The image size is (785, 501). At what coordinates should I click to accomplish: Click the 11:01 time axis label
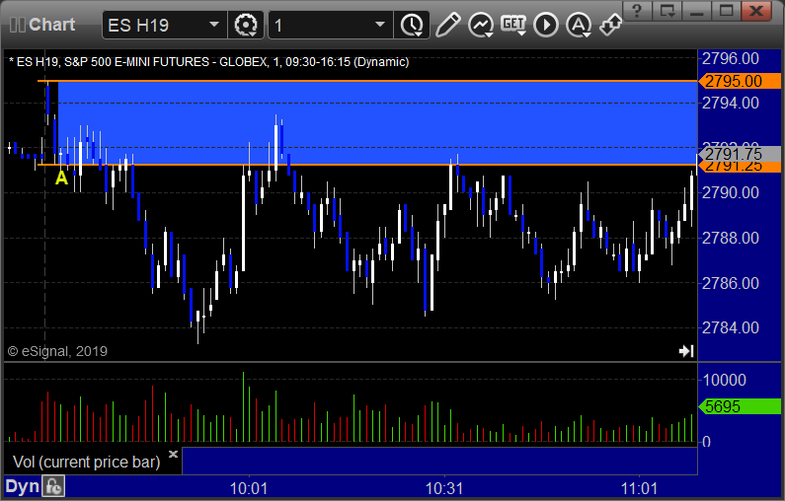tap(640, 488)
